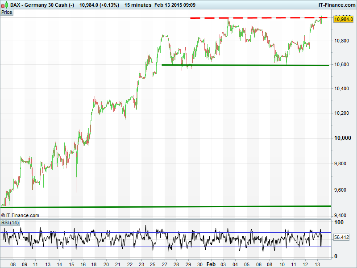Screen dimensions: 357x268
Task: Open the RSI (14) indicator label
Action: click(10, 222)
